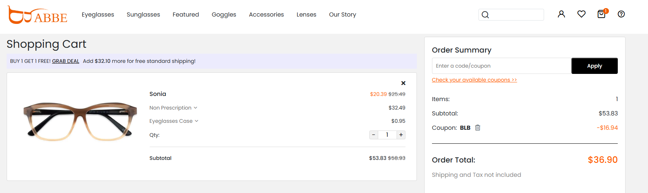Click the Shipping and Tax not included note

click(477, 175)
